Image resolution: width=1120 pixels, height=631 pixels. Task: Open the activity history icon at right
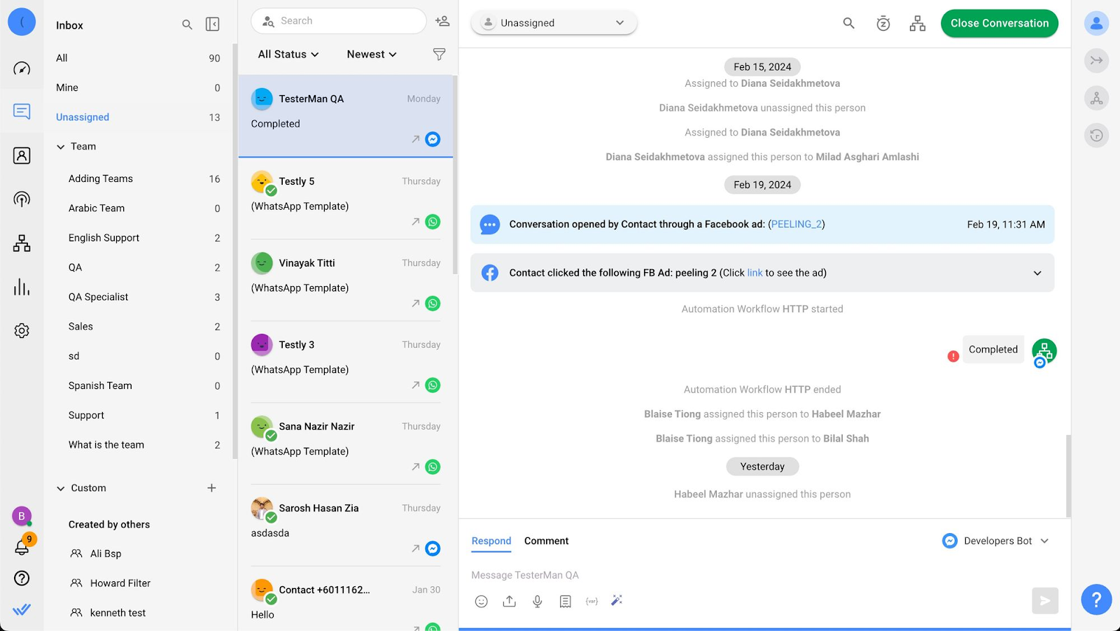pos(1096,135)
